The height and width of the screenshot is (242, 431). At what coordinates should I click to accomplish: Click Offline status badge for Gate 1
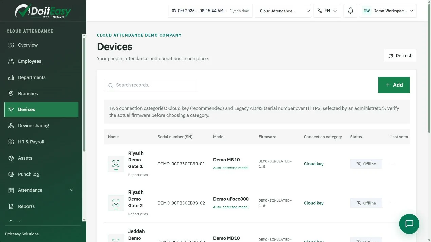tap(366, 164)
